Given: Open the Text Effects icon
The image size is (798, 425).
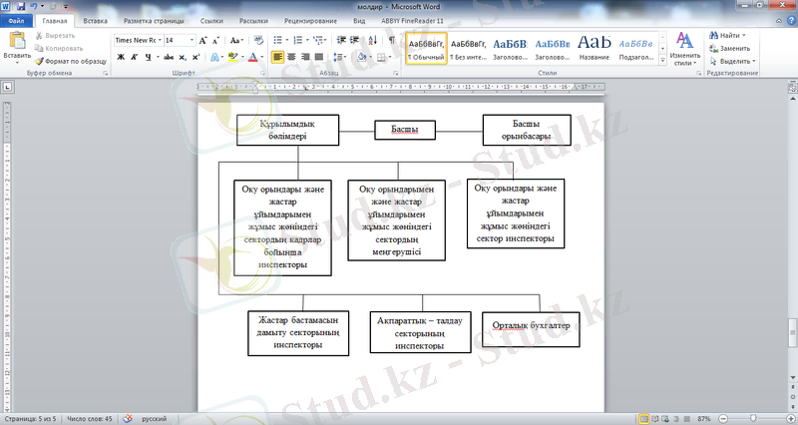Looking at the screenshot, I should (214, 57).
